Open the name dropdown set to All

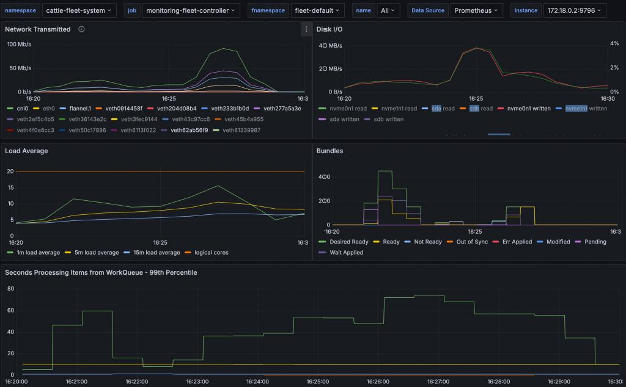pos(389,10)
